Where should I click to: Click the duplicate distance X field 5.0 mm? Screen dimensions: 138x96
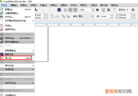(x=125, y=15)
